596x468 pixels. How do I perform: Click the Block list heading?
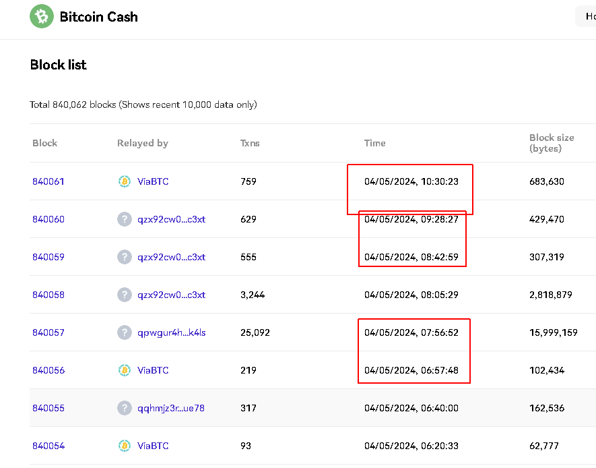click(x=58, y=65)
